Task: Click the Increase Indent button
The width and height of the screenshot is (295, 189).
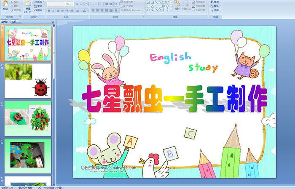Action: [111, 4]
